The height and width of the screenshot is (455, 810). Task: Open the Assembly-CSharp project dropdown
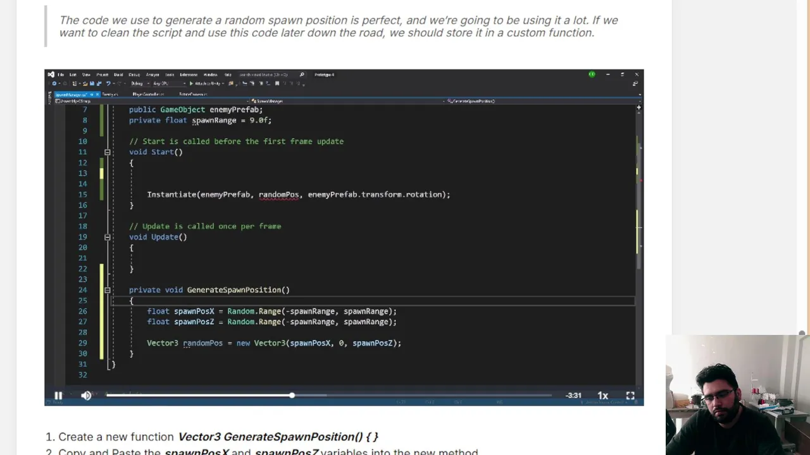pos(152,101)
